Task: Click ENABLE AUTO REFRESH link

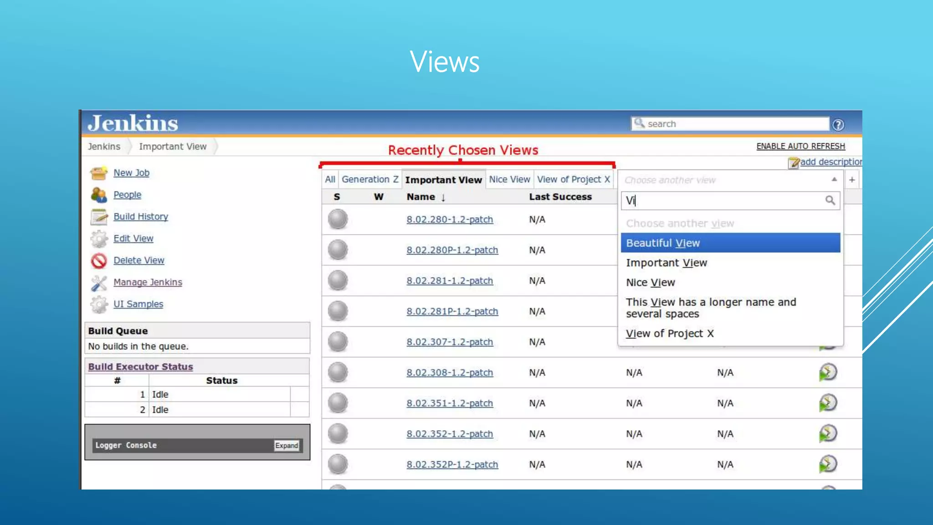Action: pos(800,146)
